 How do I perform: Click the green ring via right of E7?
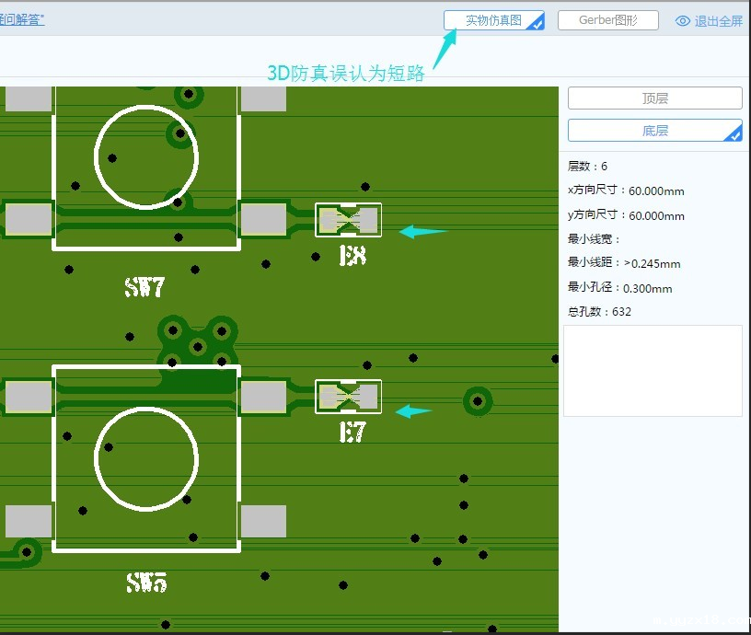pyautogui.click(x=477, y=400)
